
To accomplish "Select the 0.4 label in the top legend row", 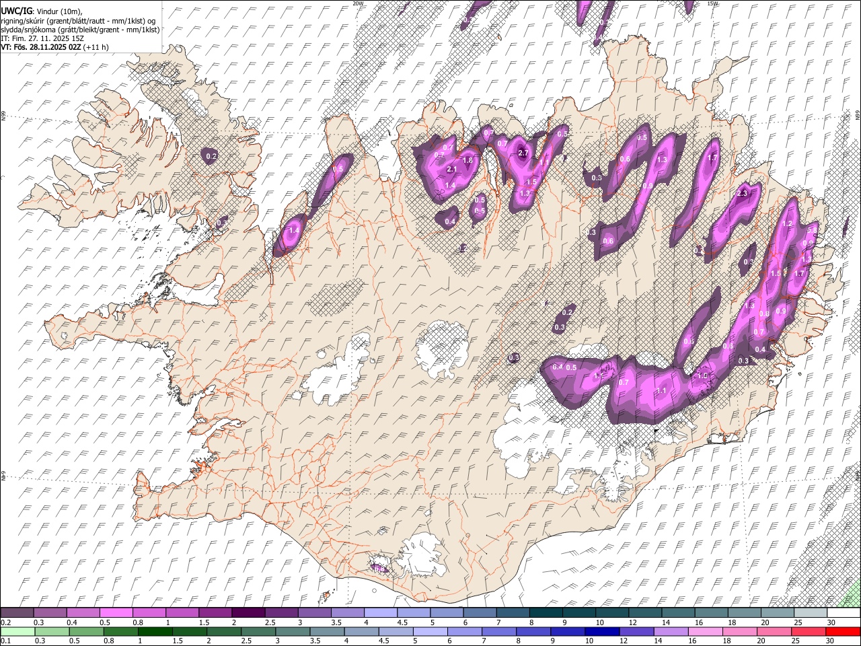I will tap(71, 622).
